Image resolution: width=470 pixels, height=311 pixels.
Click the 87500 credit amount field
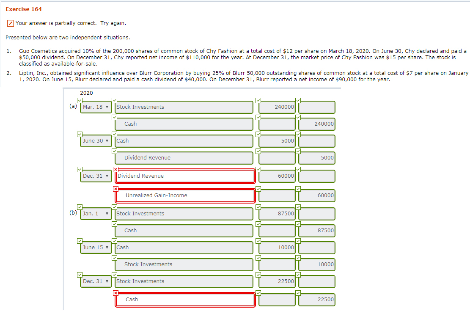pyautogui.click(x=317, y=231)
